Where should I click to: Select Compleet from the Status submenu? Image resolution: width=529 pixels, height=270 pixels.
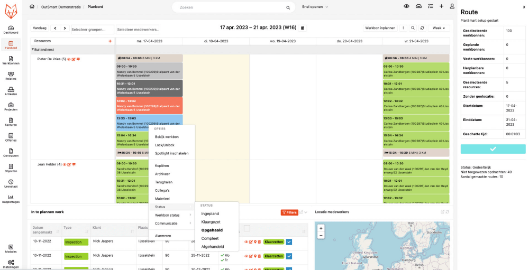211,238
